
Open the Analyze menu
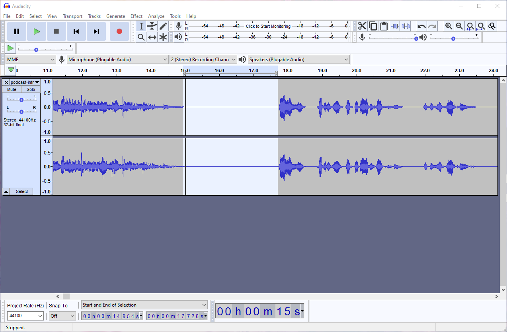(x=156, y=16)
